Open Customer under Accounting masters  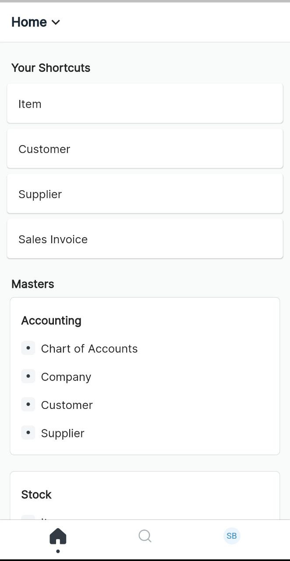(67, 405)
